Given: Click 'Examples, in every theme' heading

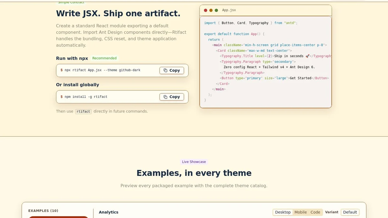Looking at the screenshot, I should coord(194,173).
